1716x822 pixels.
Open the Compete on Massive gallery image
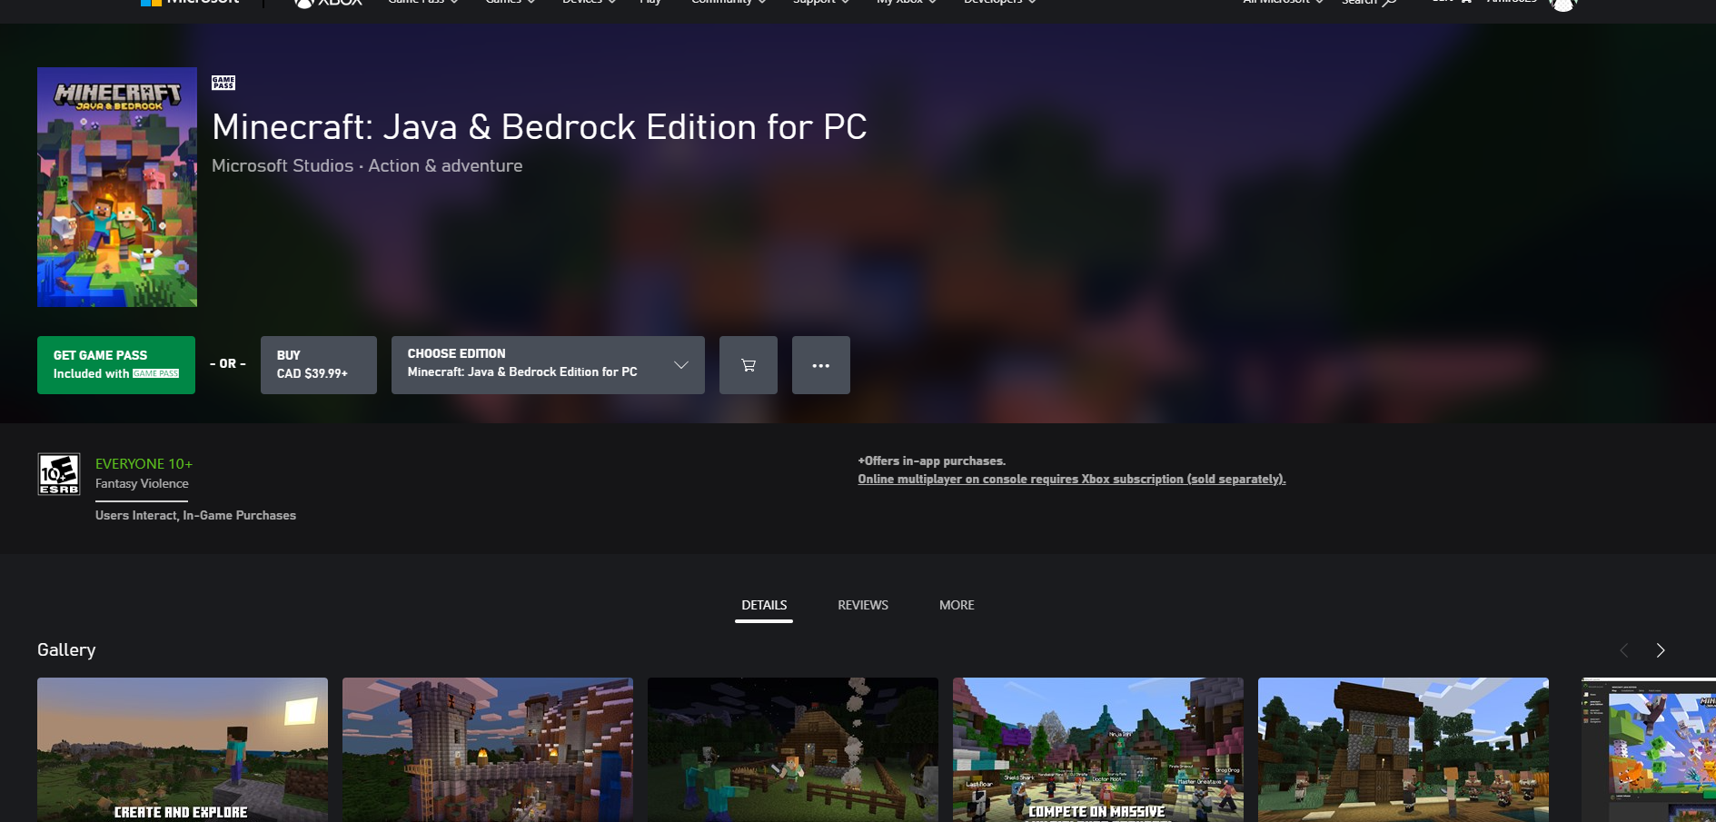point(1098,749)
